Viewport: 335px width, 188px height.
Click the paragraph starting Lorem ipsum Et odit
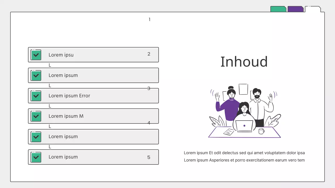[x=244, y=153]
